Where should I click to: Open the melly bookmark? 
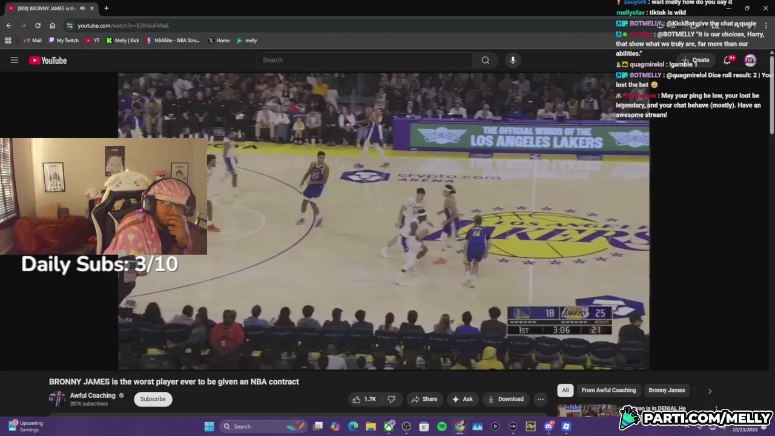point(246,41)
